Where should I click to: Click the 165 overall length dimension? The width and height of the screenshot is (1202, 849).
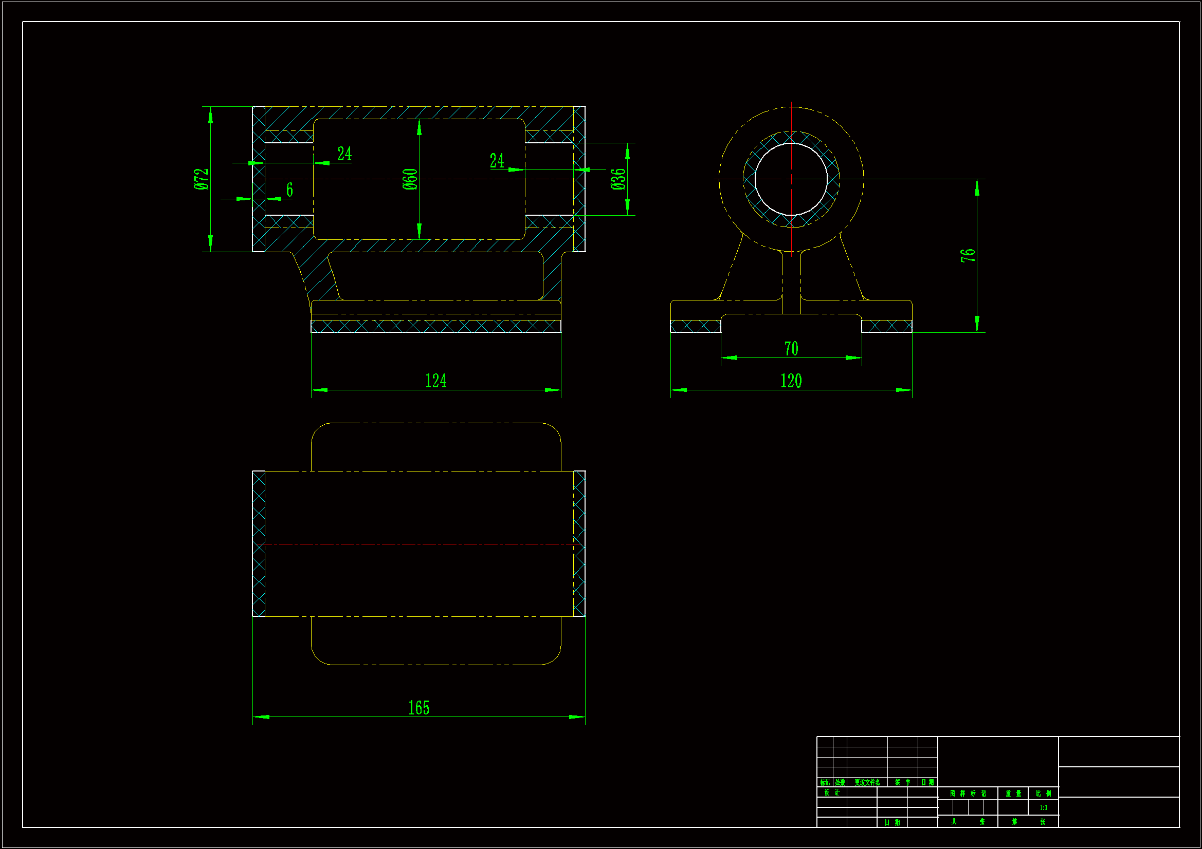click(418, 708)
